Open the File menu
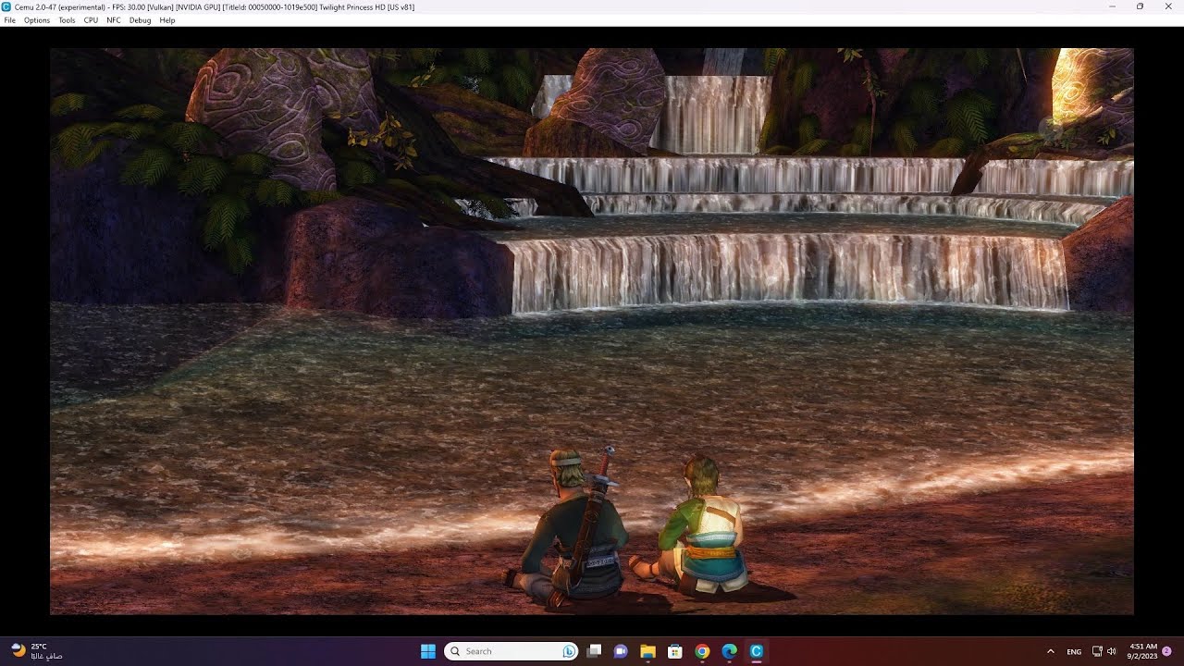The height and width of the screenshot is (666, 1184). (9, 20)
